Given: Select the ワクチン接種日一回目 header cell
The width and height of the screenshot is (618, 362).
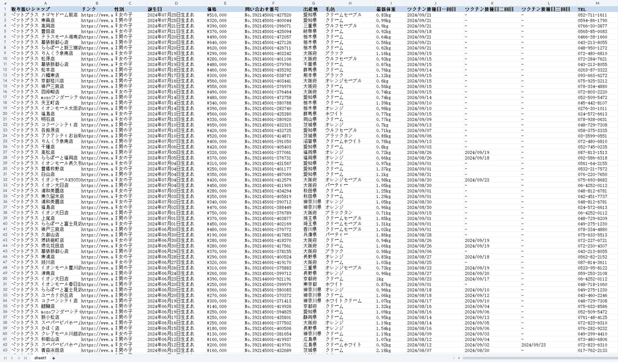Looking at the screenshot, I should pyautogui.click(x=435, y=9).
